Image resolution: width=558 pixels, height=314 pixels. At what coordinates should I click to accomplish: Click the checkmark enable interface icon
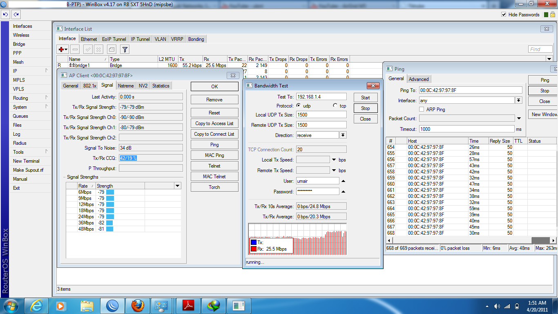tap(88, 49)
